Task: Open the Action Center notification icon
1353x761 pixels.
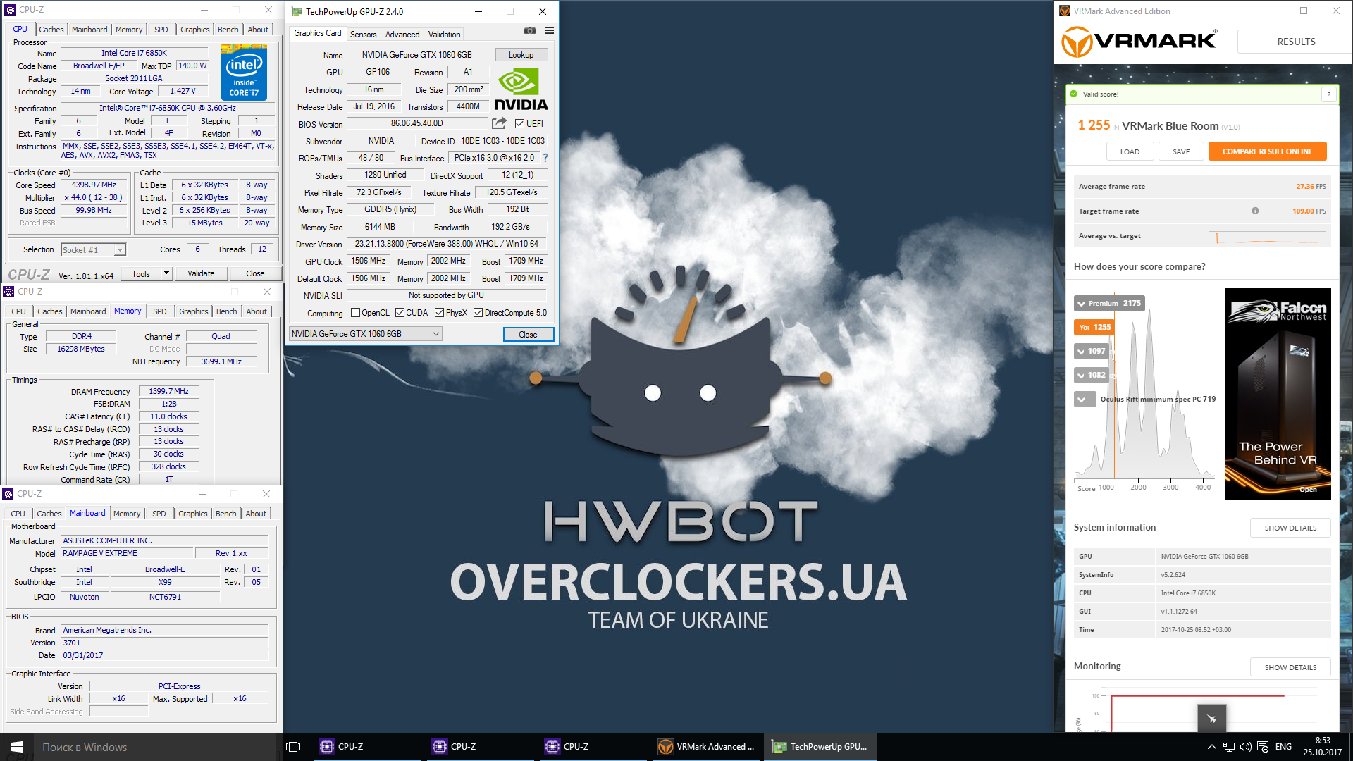Action: tap(1263, 747)
